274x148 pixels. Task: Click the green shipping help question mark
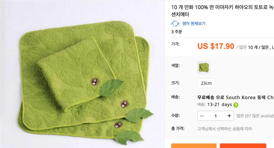(x=236, y=105)
